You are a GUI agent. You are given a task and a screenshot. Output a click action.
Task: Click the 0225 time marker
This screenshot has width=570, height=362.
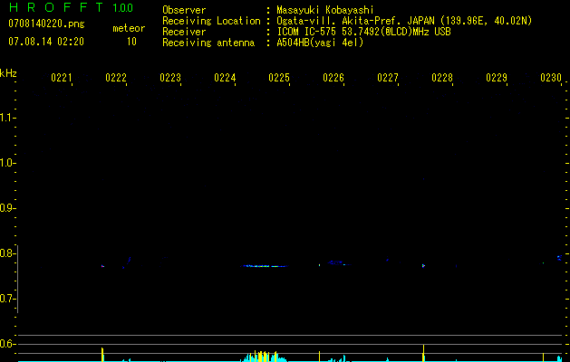279,78
